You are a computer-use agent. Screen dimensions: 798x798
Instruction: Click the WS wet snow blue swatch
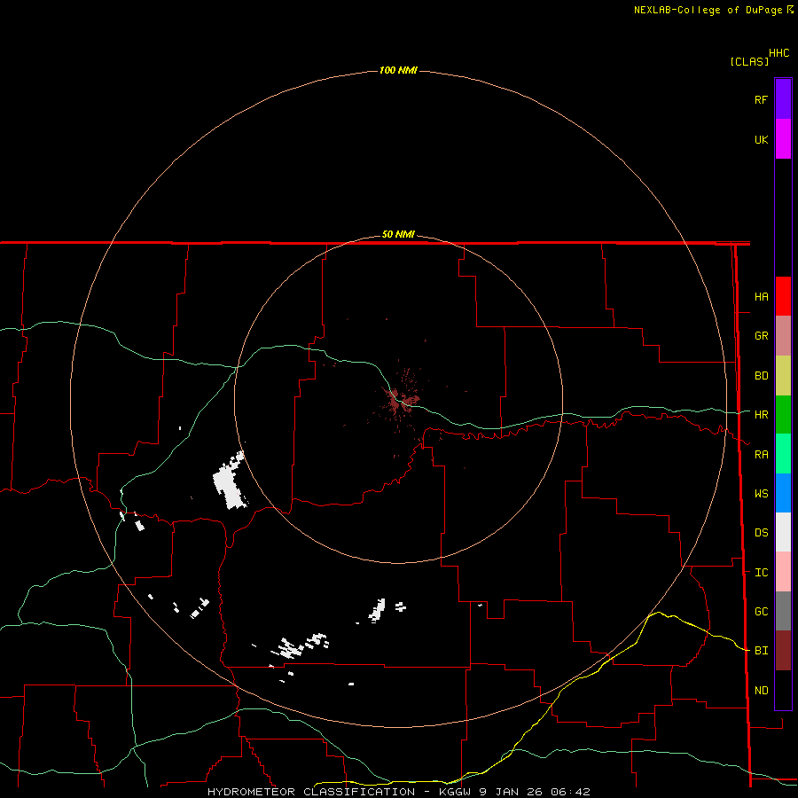tap(783, 493)
